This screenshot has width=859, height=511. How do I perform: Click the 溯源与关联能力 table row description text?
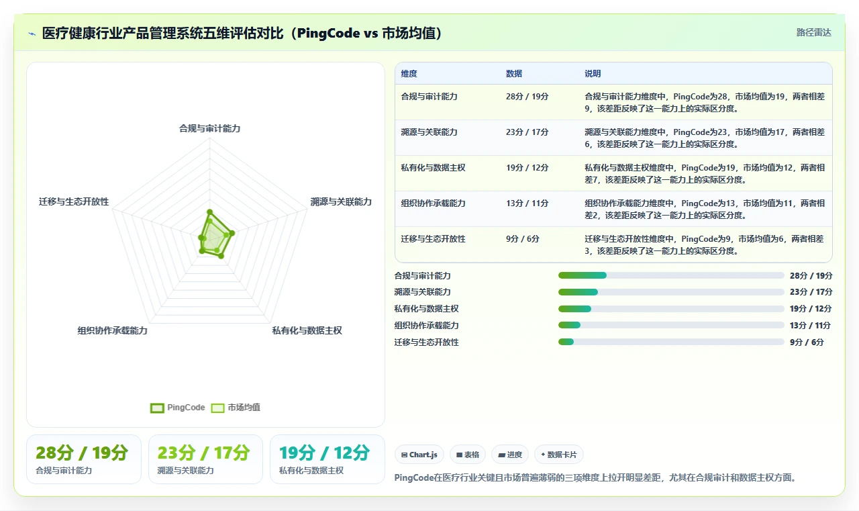pos(705,138)
